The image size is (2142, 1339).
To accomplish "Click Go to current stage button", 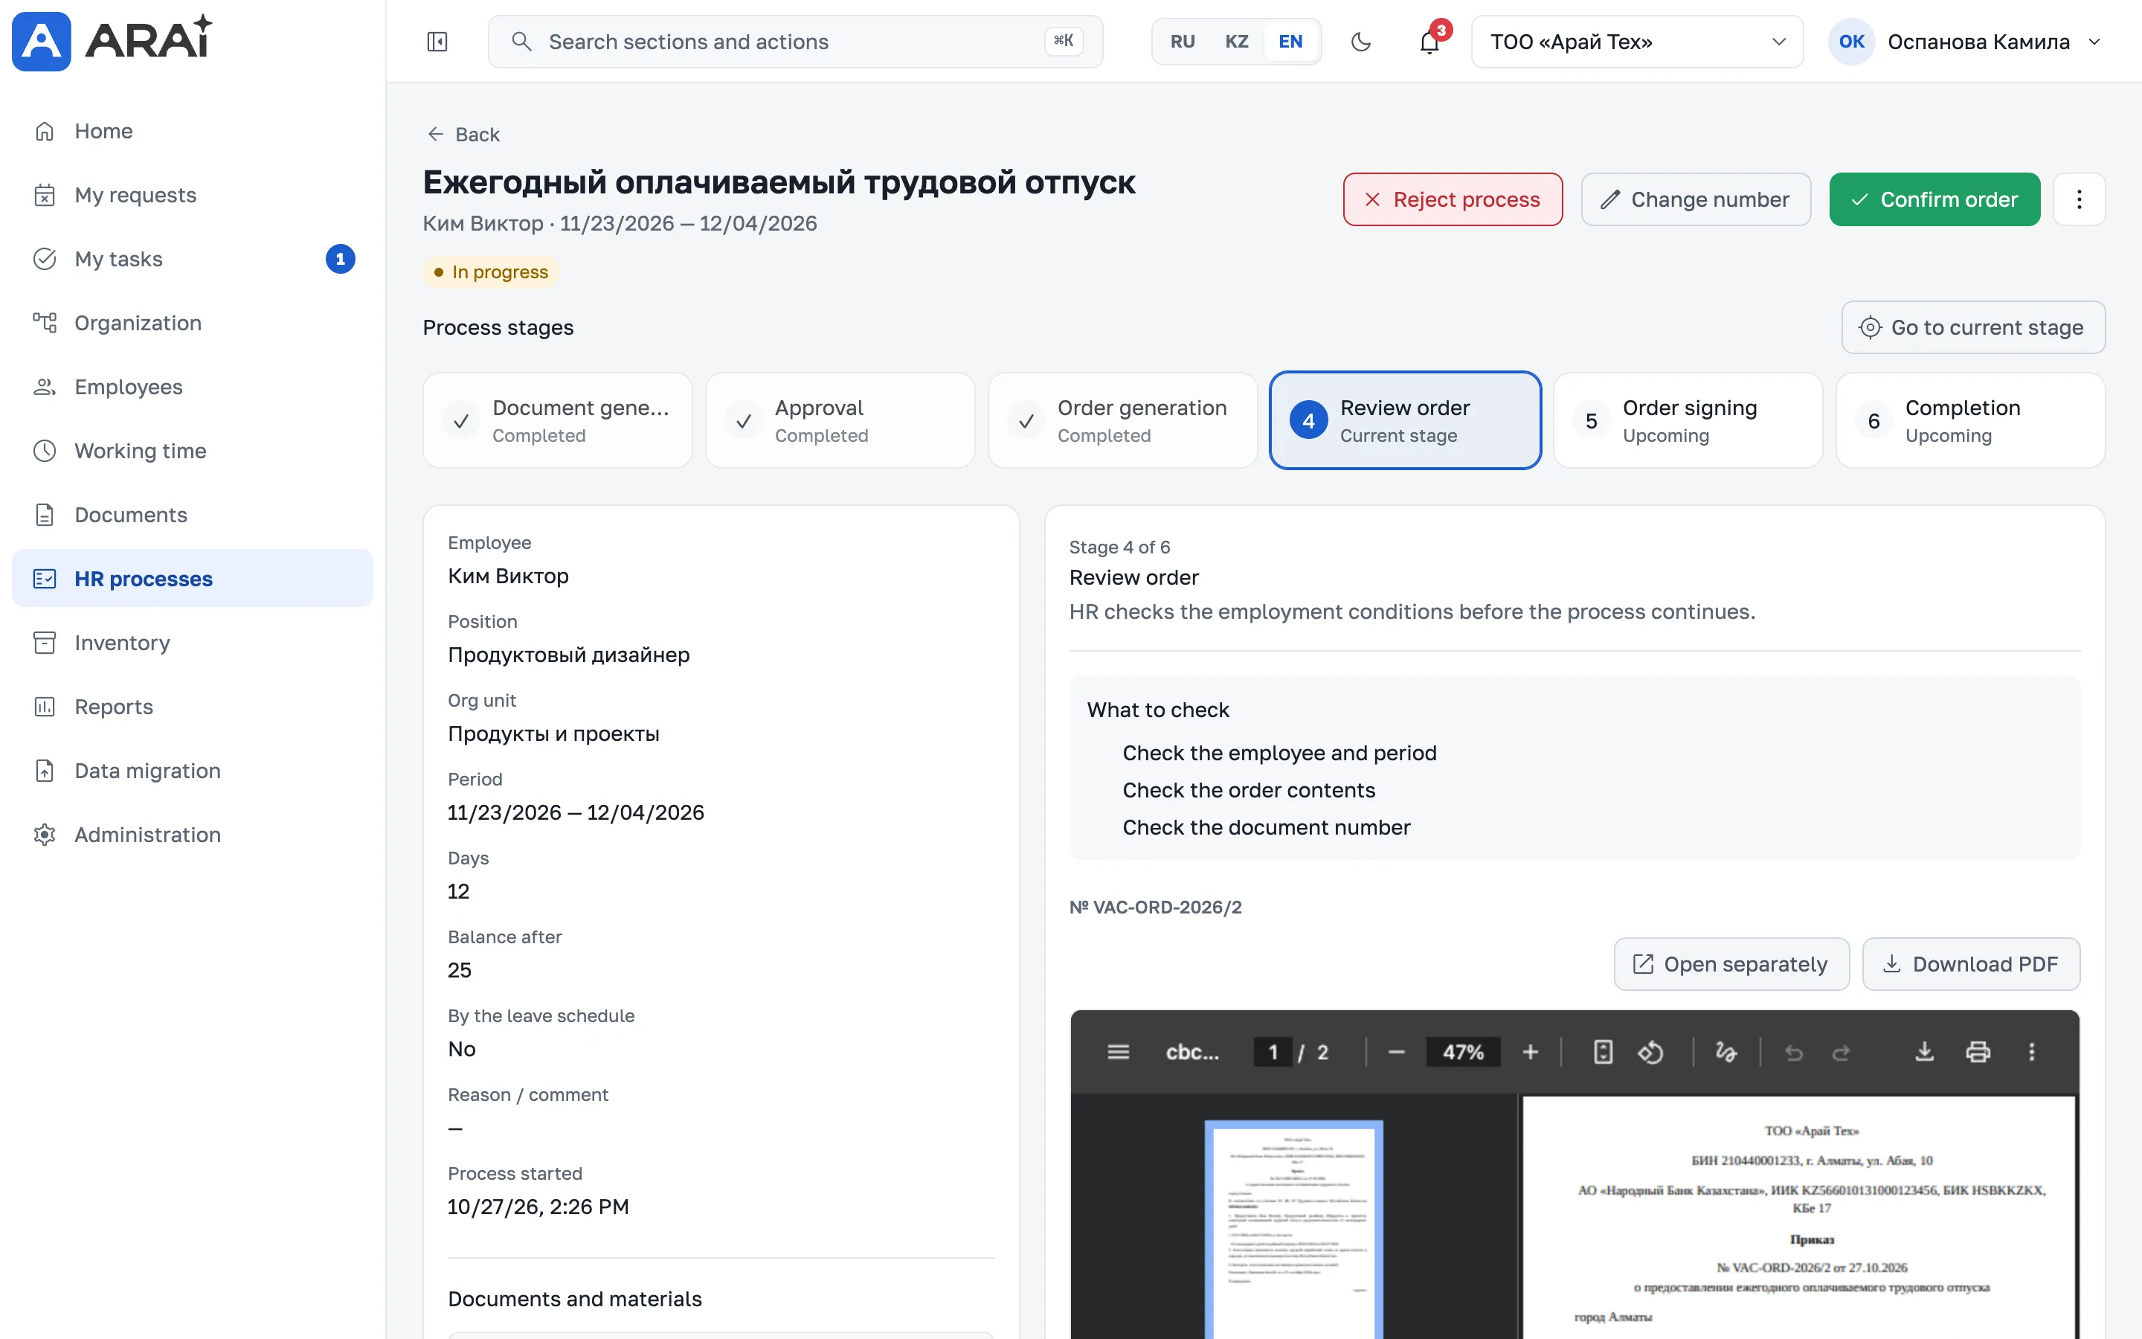I will 1973,327.
